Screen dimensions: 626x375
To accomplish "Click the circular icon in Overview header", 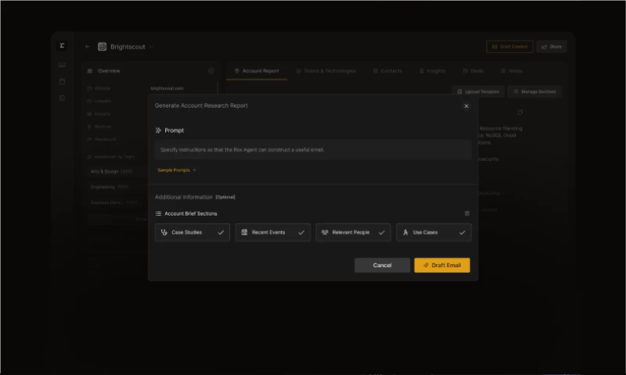I will [x=210, y=71].
